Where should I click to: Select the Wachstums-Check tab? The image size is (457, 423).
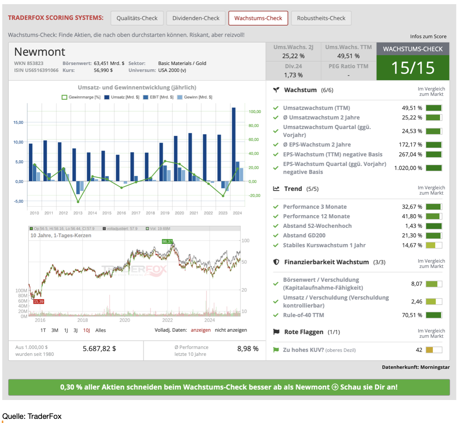coord(258,18)
